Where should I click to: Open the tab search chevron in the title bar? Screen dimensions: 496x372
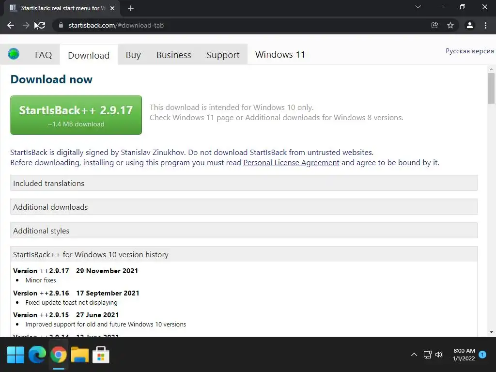(418, 7)
